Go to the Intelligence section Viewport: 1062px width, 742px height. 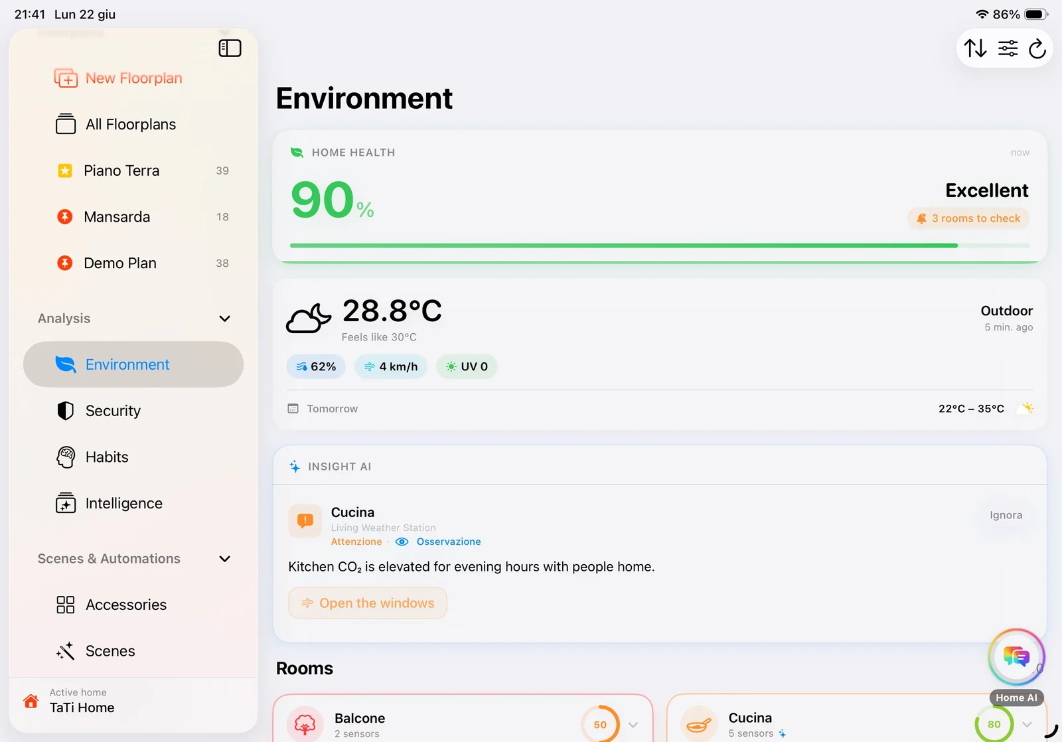(x=133, y=503)
